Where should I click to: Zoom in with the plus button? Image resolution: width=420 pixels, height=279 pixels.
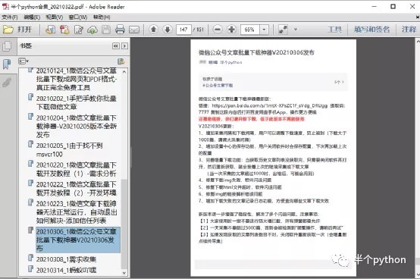point(231,29)
